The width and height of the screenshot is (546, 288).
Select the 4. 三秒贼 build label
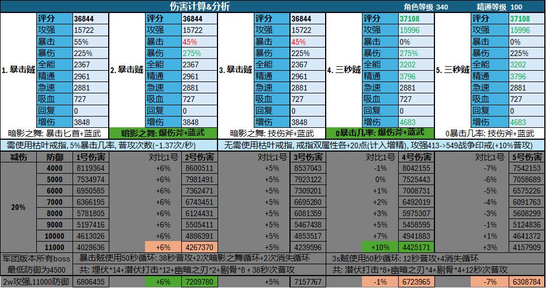[x=344, y=70]
